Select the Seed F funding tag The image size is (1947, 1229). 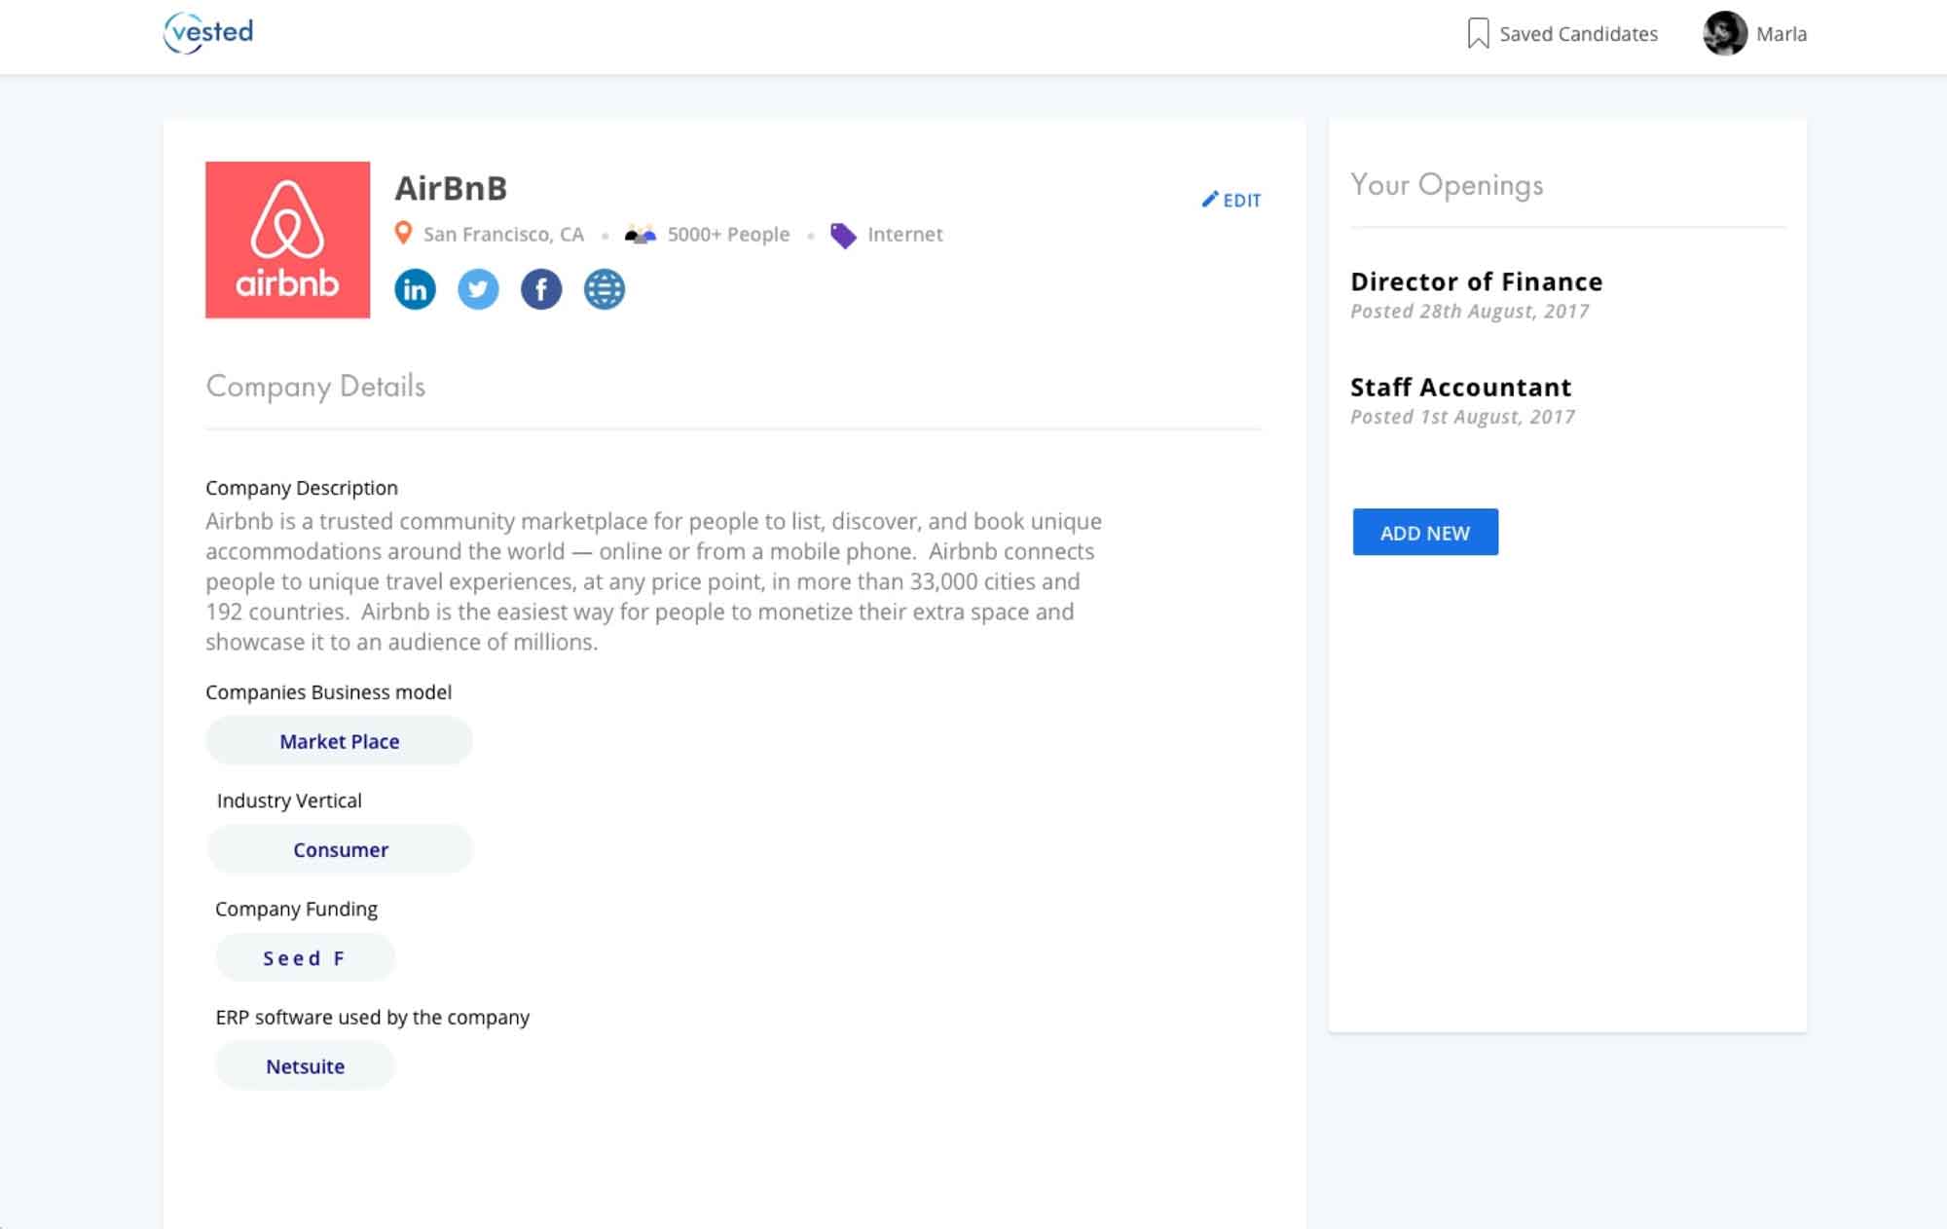click(305, 958)
